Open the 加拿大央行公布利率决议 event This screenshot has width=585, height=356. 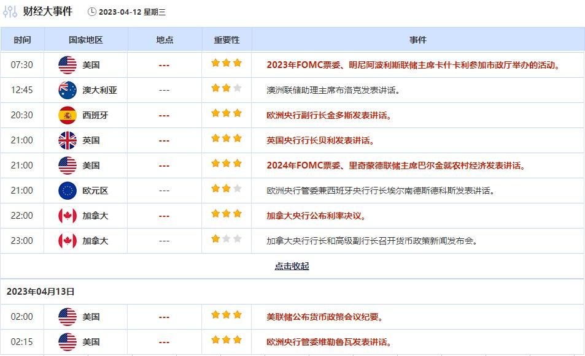point(316,216)
